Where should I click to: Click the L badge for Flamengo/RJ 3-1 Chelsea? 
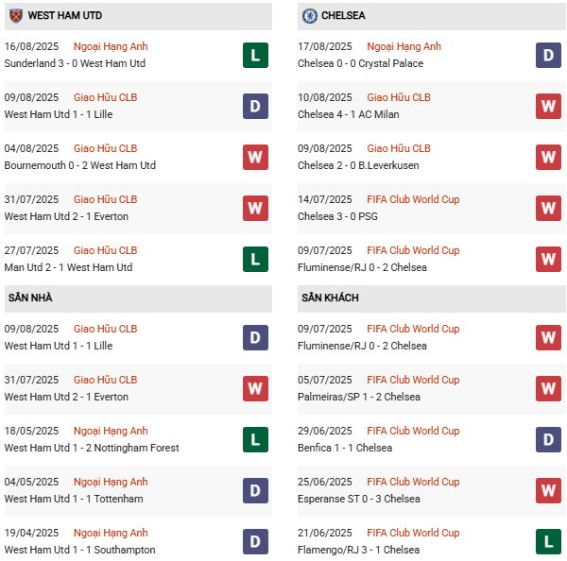point(548,541)
